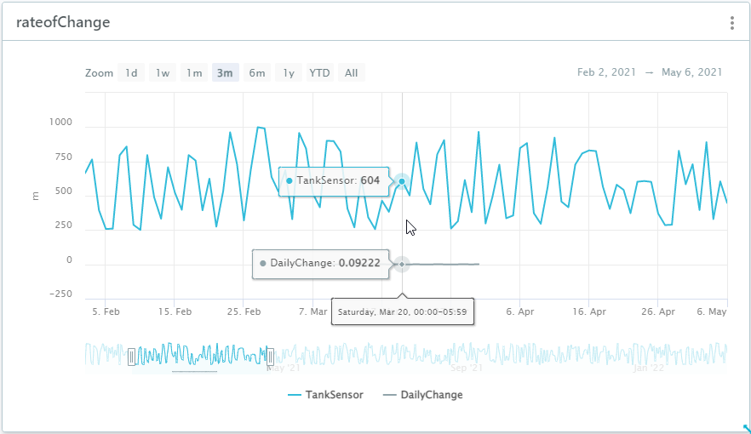
Task: Click the DailyChange 0.09222 data point
Action: click(x=402, y=264)
